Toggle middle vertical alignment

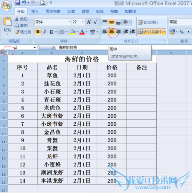pyautogui.click(x=111, y=22)
